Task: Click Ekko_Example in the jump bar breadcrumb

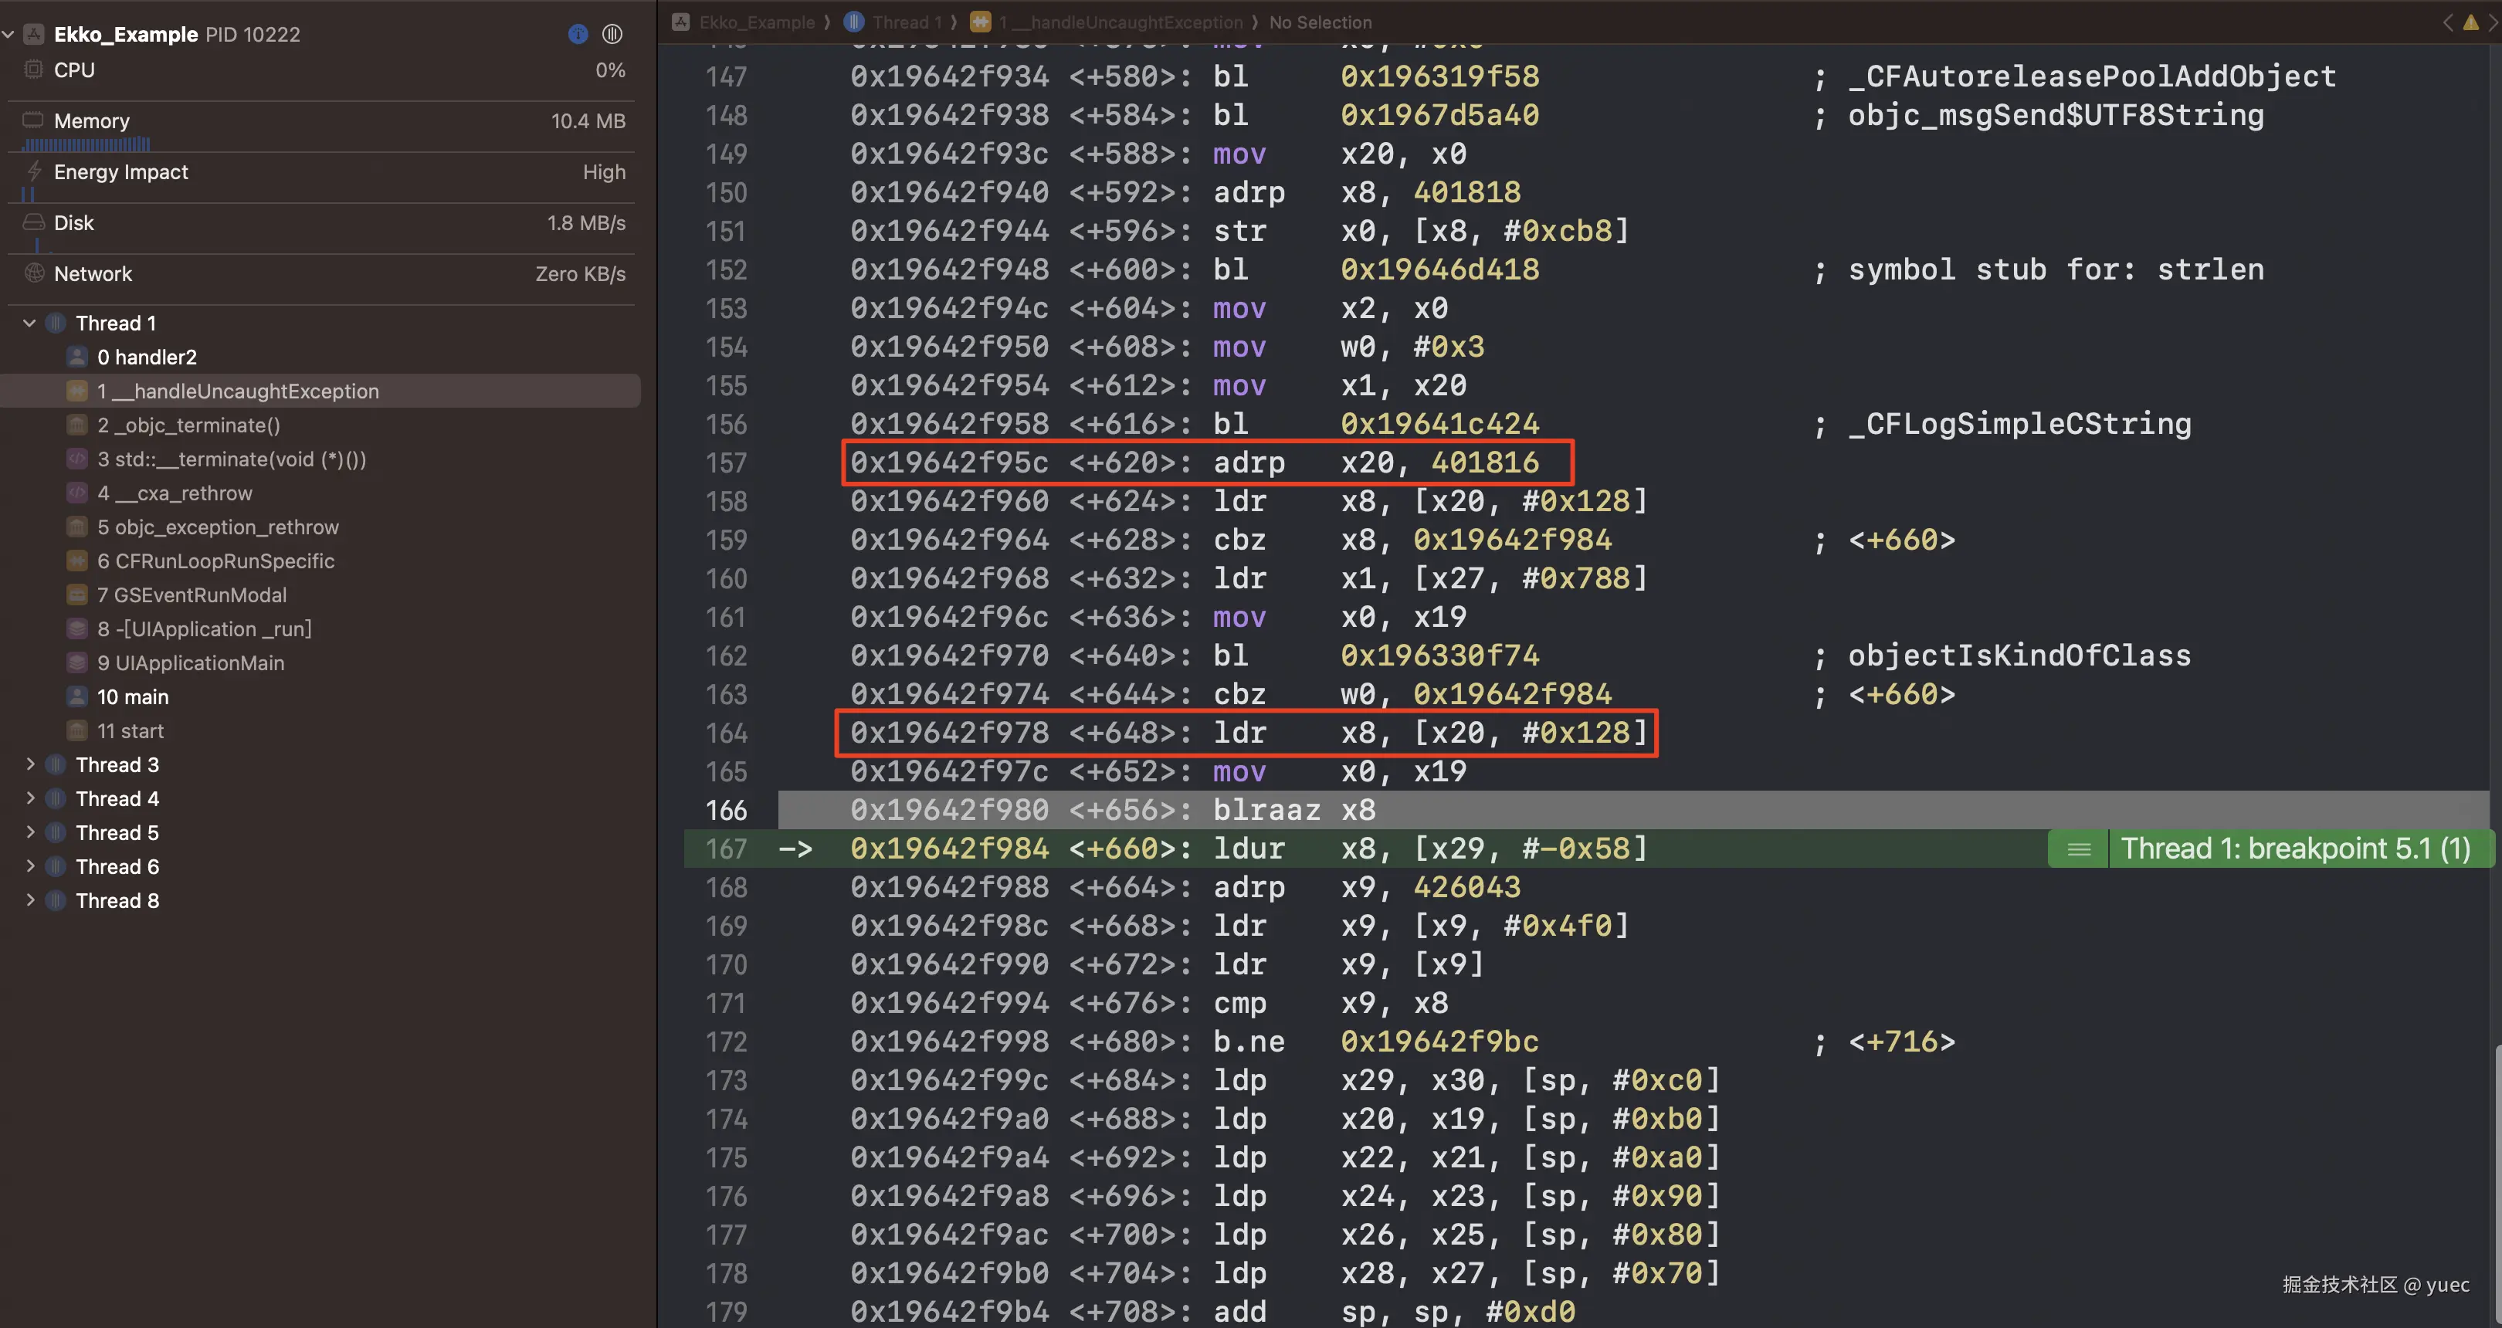Action: 756,22
